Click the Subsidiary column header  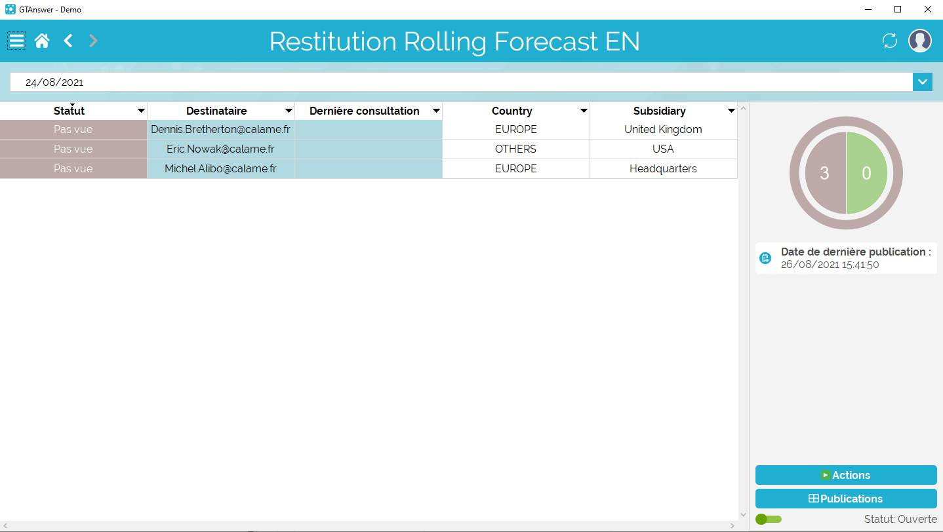click(x=659, y=111)
